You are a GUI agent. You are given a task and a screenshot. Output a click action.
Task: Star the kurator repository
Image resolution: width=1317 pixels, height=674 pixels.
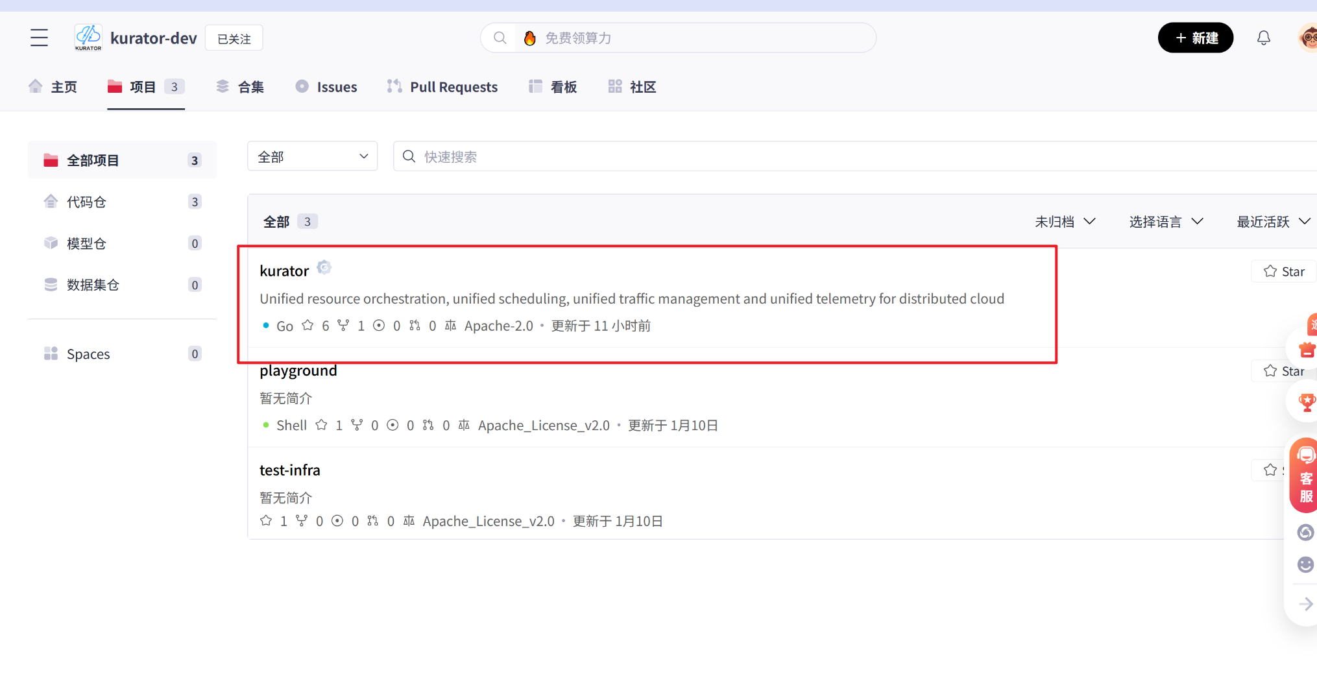pos(1283,271)
